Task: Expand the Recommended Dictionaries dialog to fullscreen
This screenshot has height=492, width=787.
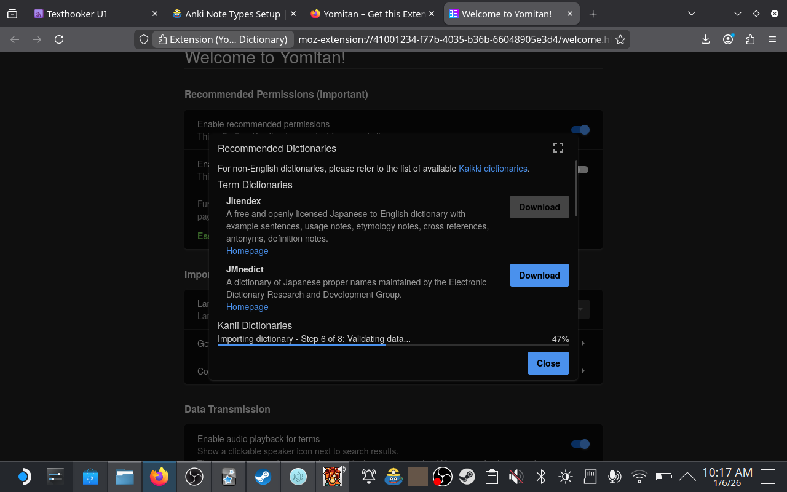Action: click(x=558, y=148)
